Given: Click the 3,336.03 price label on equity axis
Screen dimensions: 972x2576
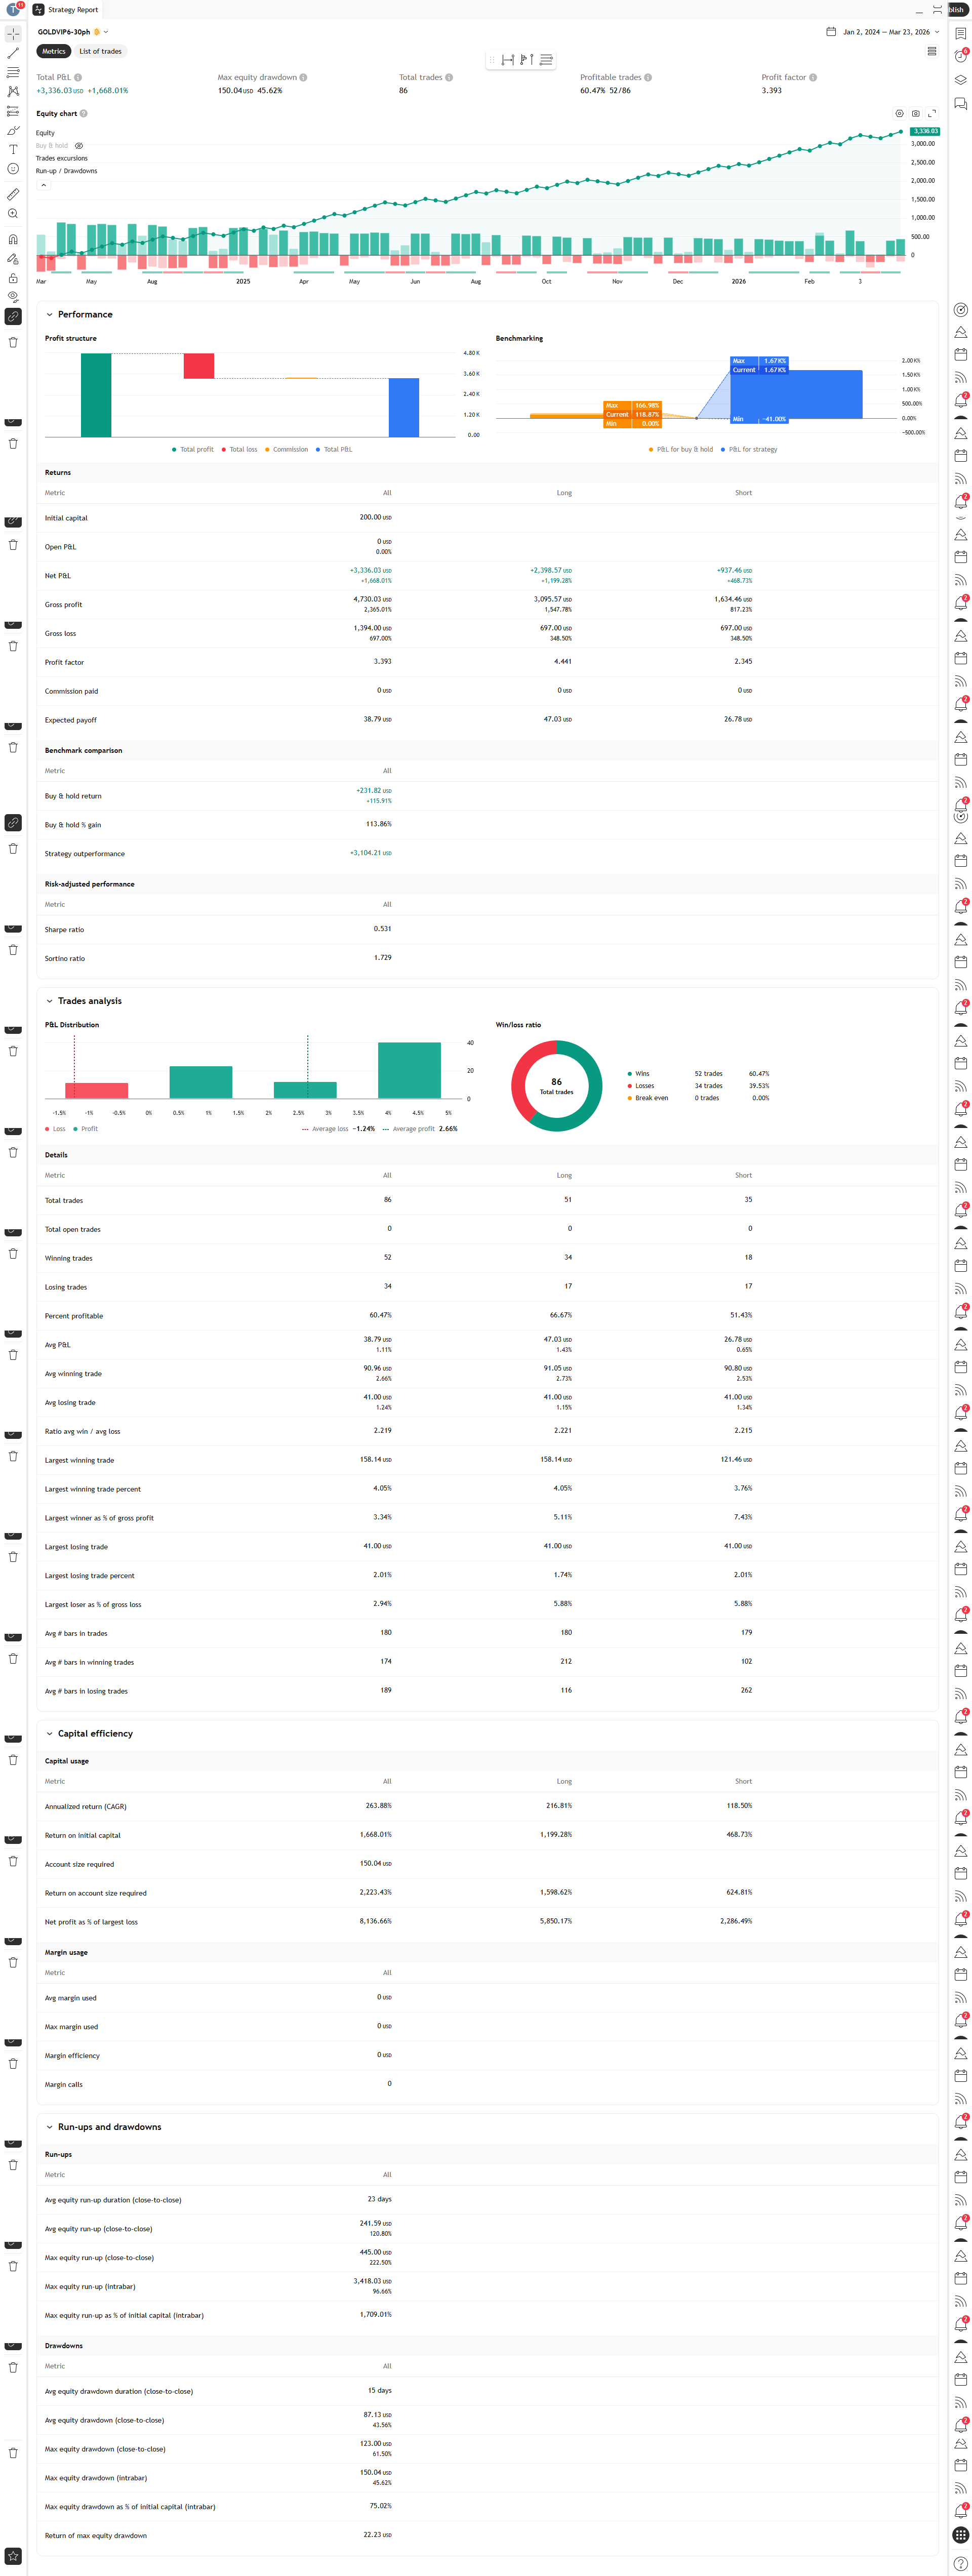Looking at the screenshot, I should (925, 131).
